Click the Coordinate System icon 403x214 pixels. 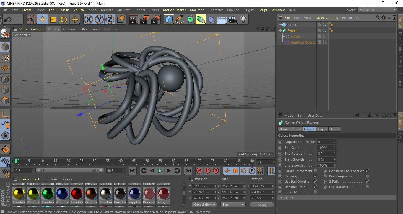[121, 20]
